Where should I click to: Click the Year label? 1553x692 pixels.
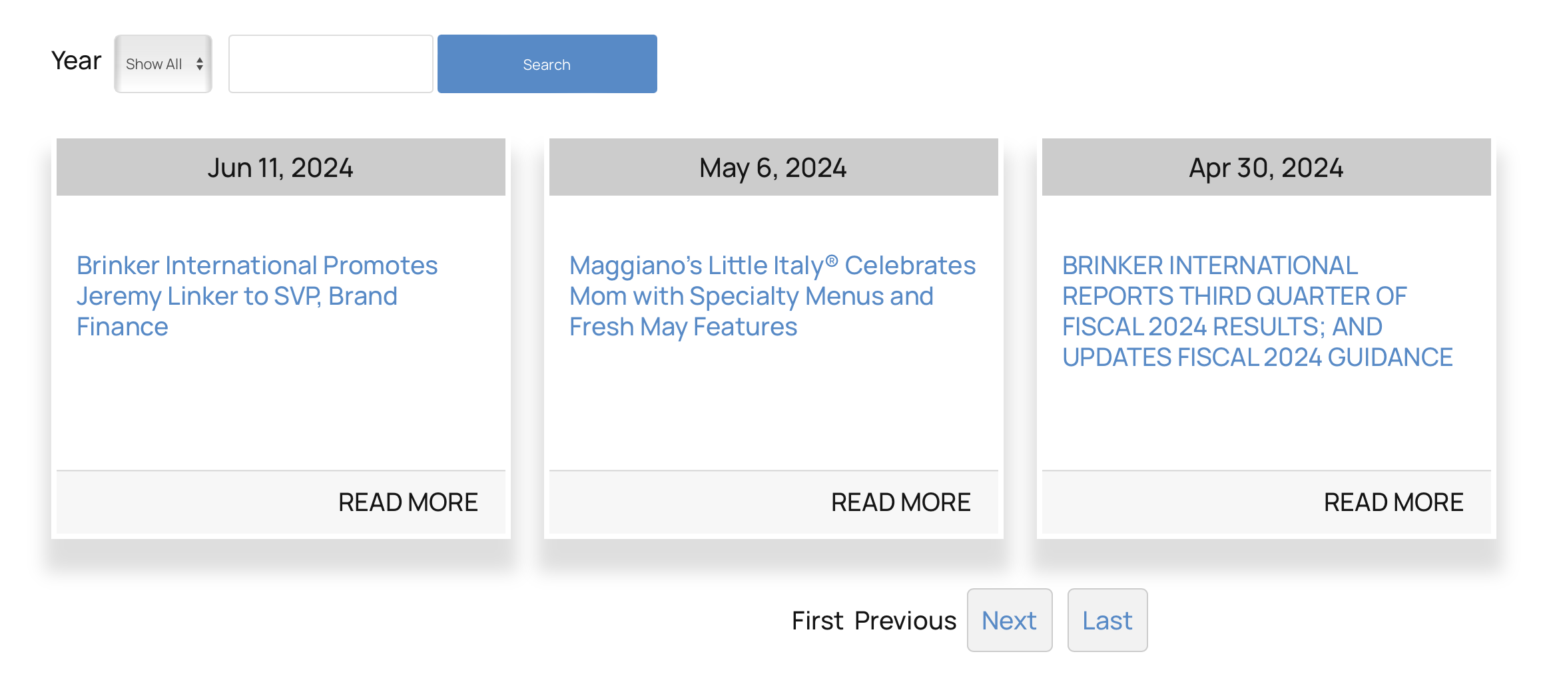pos(76,61)
